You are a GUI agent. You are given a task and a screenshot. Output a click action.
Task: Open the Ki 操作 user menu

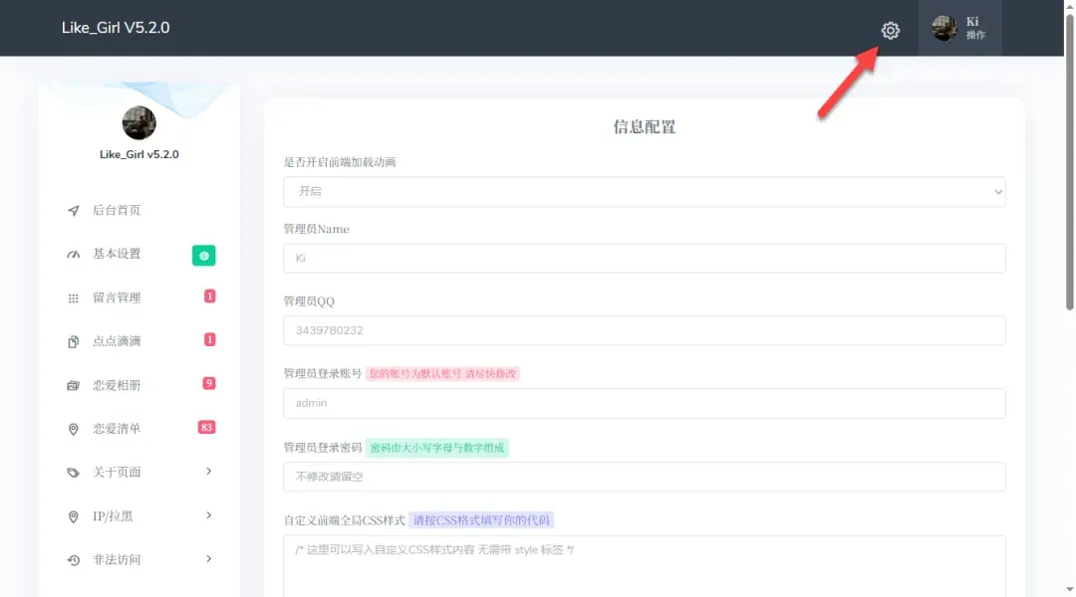pos(959,28)
